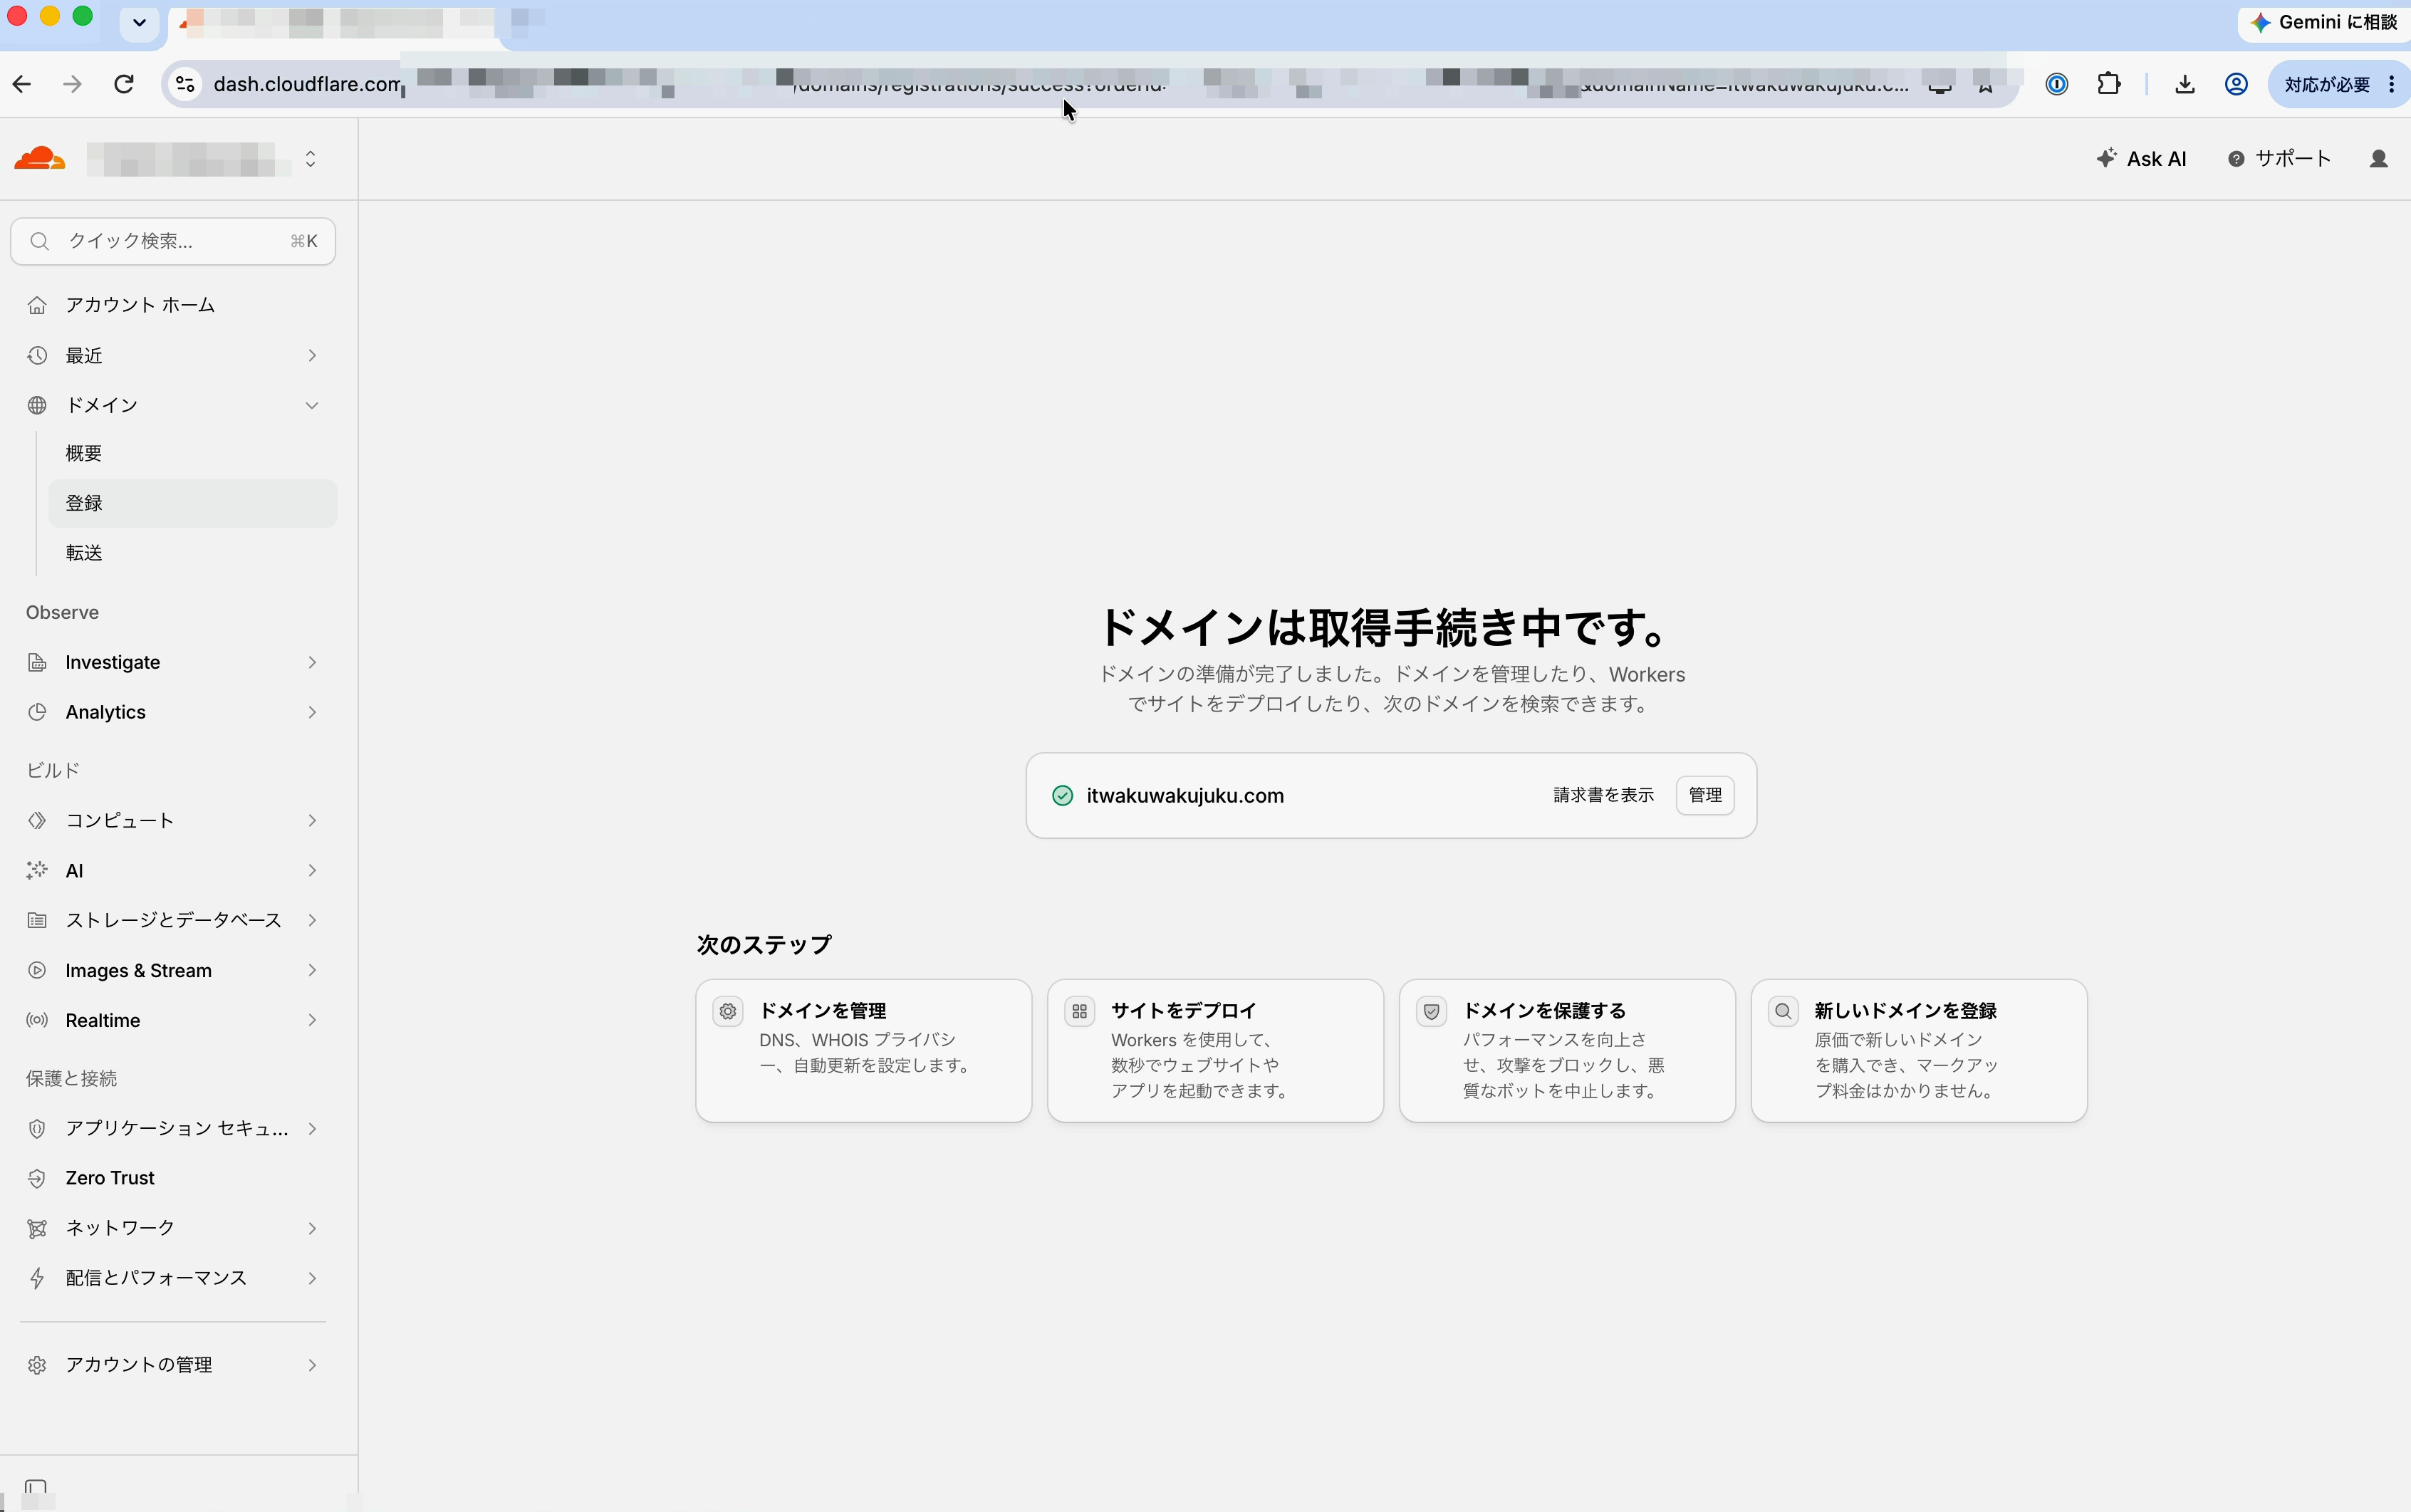2411x1512 pixels.
Task: Expand the Analytics chevron
Action: click(x=312, y=712)
